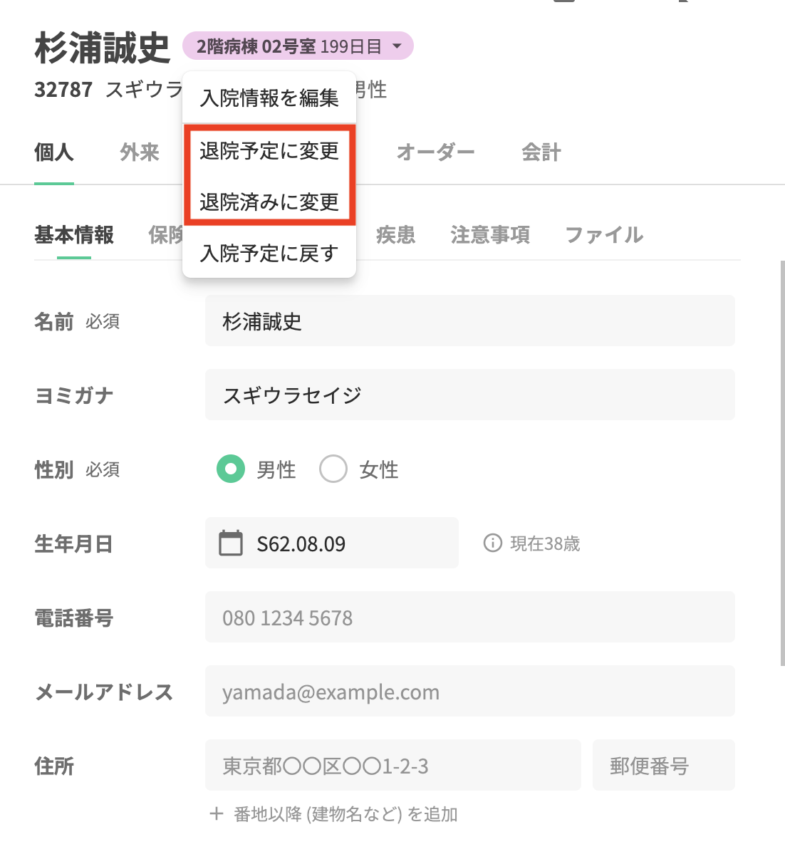
Task: Click the vertical scrollbar on the right
Action: (782, 463)
